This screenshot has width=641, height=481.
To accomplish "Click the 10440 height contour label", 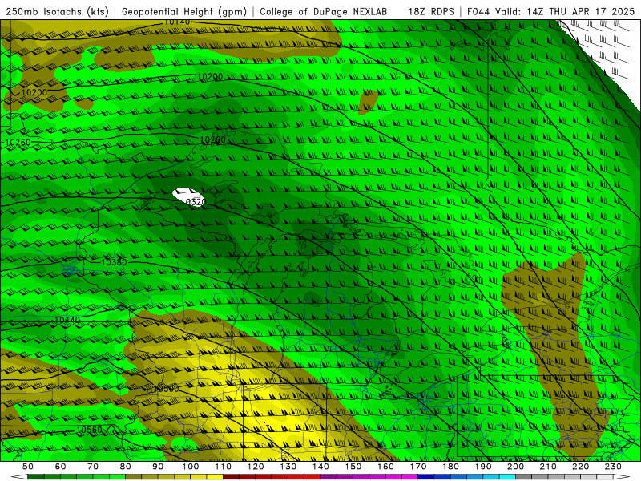I will pos(67,320).
